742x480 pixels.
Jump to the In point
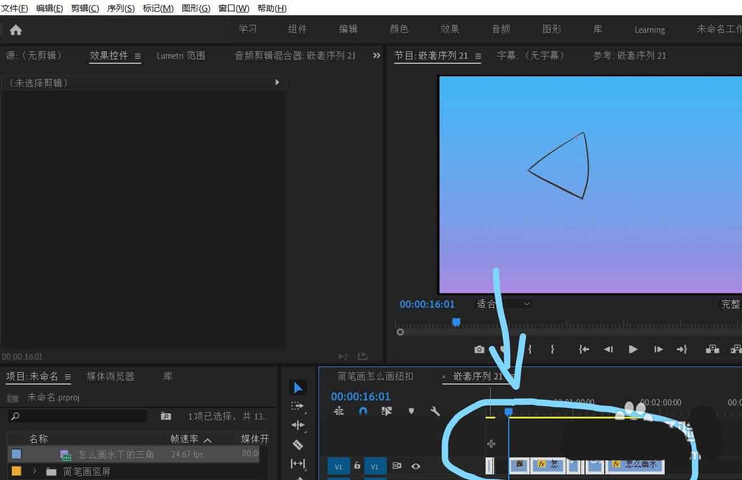coord(584,350)
